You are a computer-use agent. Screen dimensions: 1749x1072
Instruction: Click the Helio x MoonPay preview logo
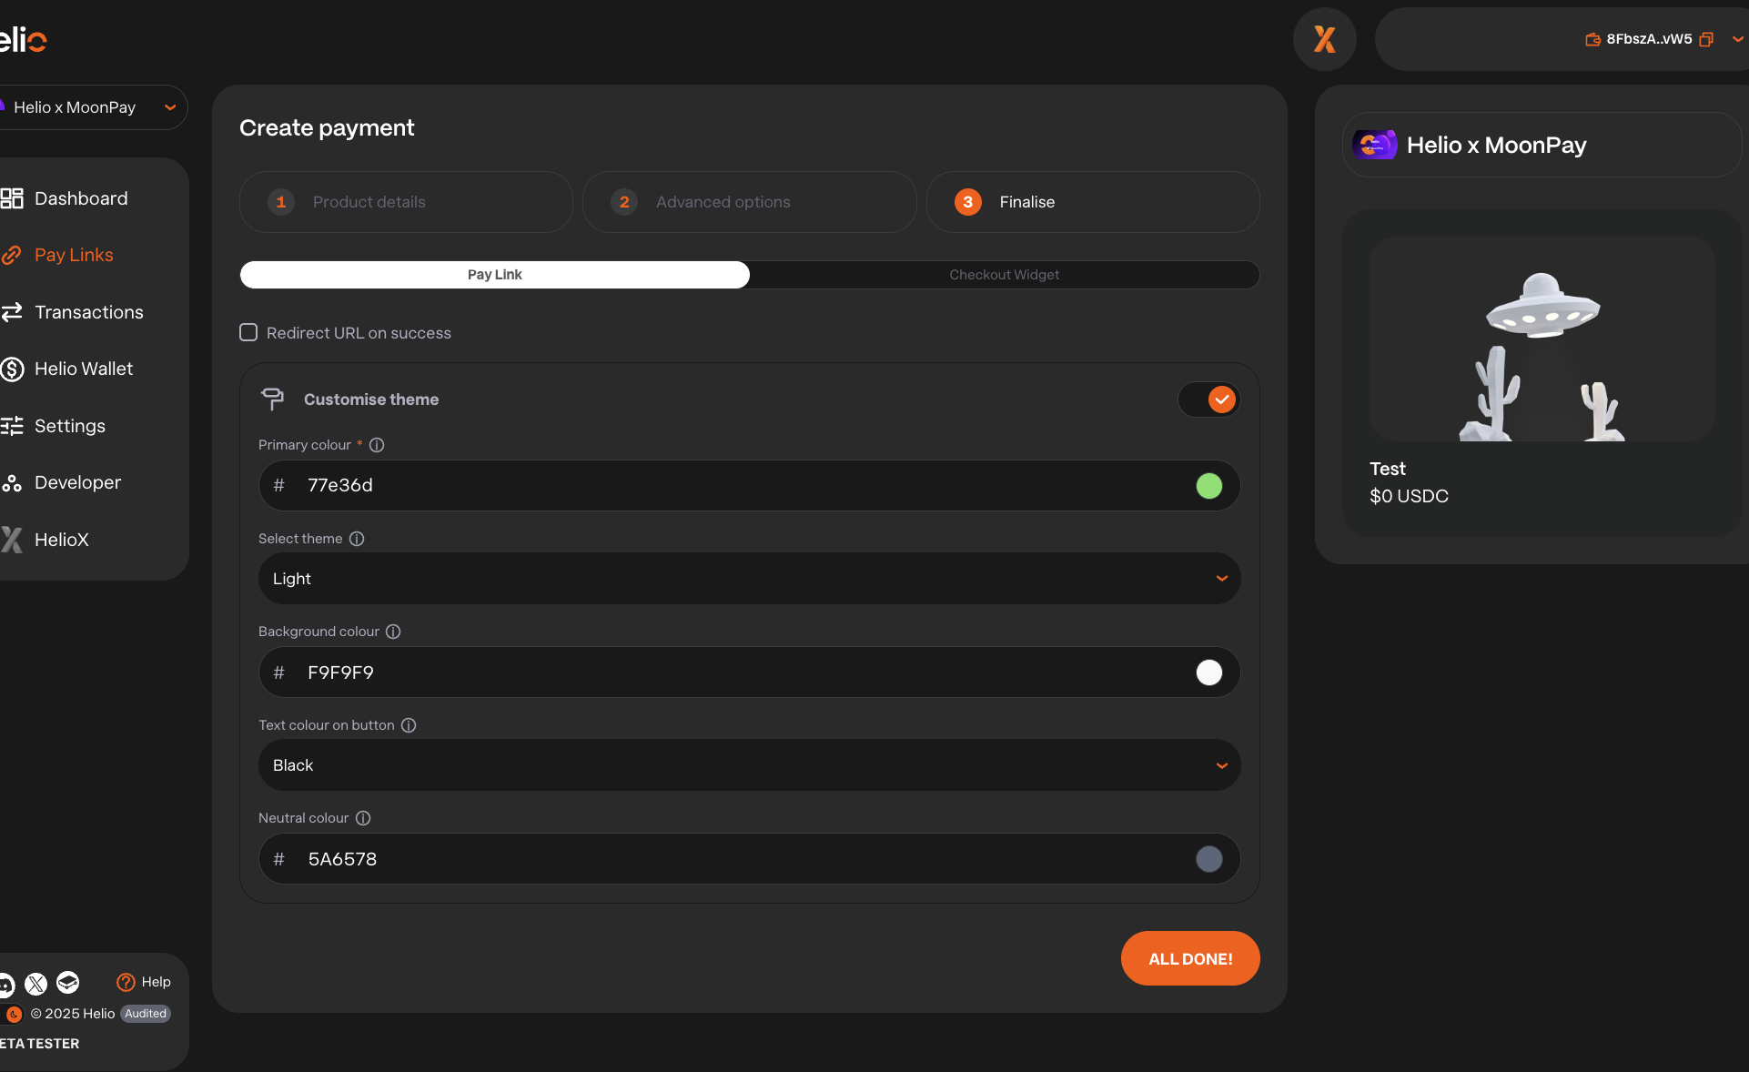pyautogui.click(x=1374, y=145)
